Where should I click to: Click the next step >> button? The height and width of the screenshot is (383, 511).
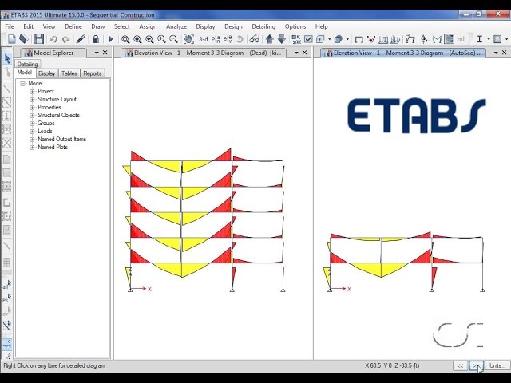coord(476,365)
